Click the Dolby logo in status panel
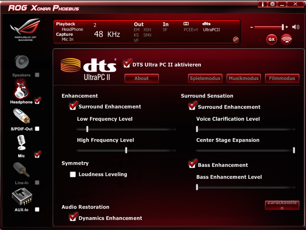 click(x=186, y=24)
